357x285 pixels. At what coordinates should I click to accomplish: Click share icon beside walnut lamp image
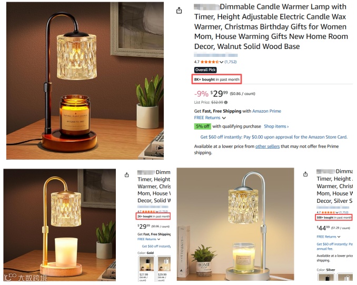pyautogui.click(x=179, y=11)
